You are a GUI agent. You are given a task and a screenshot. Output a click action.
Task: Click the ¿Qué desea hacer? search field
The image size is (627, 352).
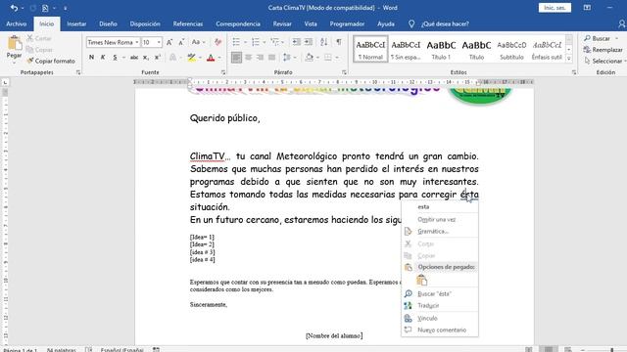[x=445, y=23]
